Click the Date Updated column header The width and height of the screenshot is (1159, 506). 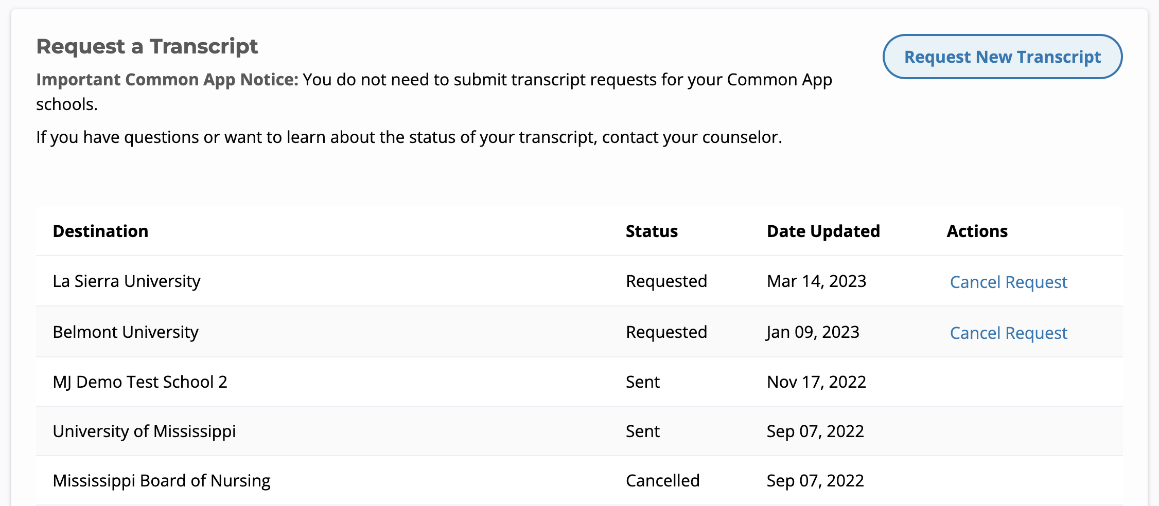[x=823, y=231]
